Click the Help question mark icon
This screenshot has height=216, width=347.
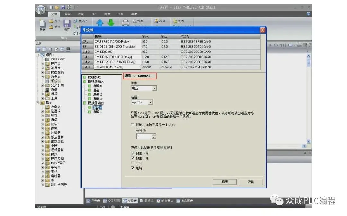pyautogui.click(x=308, y=14)
